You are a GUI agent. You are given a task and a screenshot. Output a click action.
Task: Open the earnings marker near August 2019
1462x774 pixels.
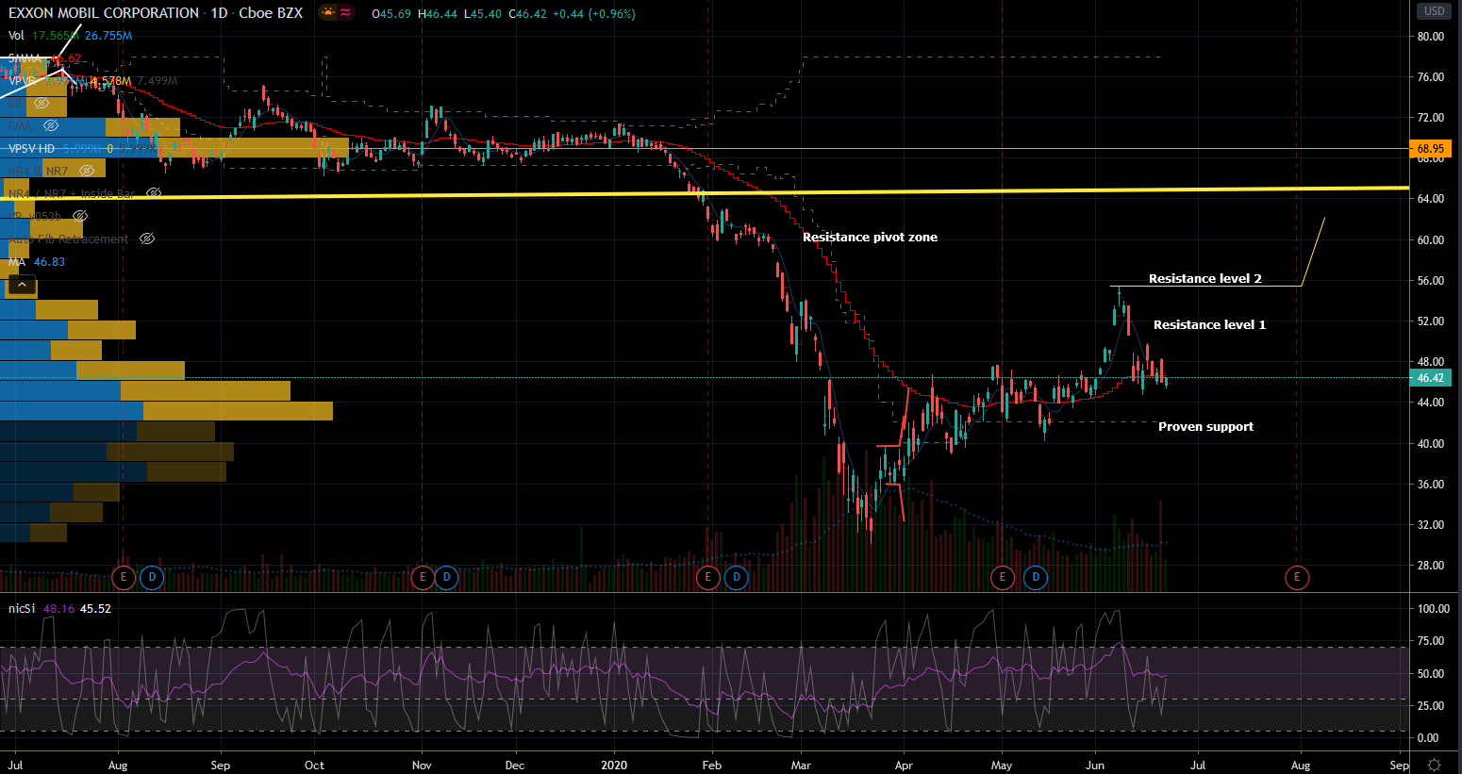click(x=124, y=576)
